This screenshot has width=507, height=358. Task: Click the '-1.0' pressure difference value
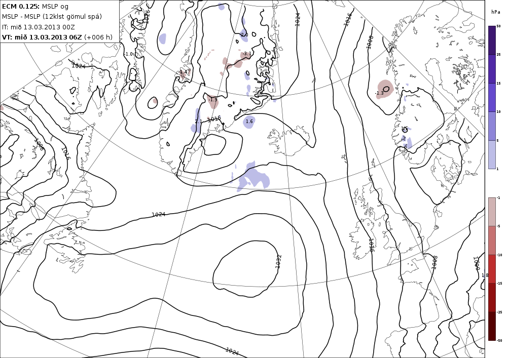coord(129,54)
